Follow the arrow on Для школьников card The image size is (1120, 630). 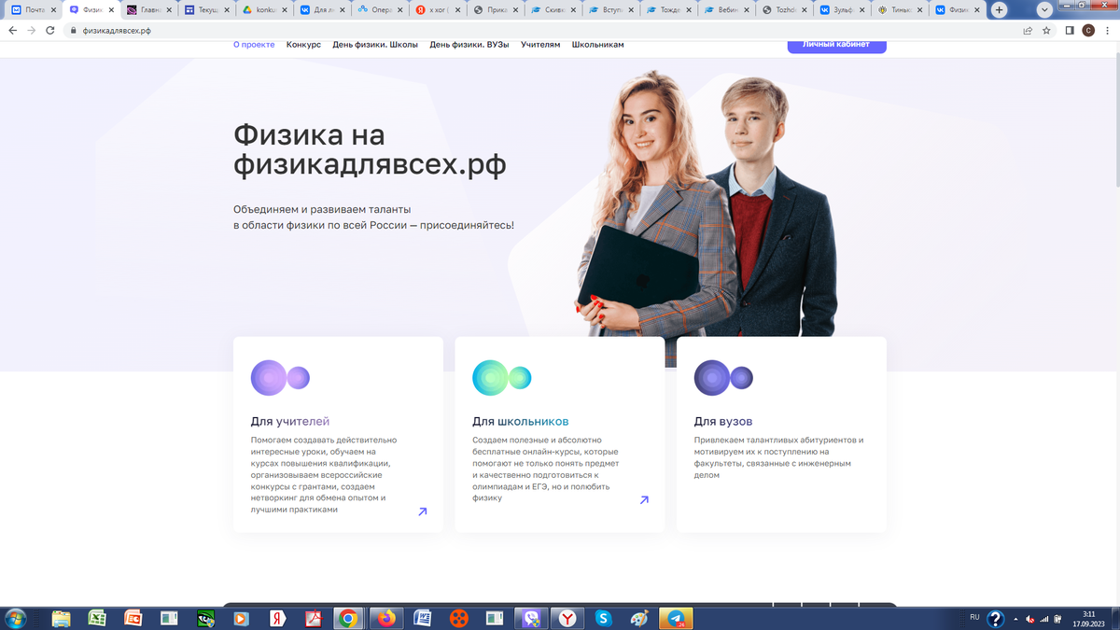click(x=644, y=500)
